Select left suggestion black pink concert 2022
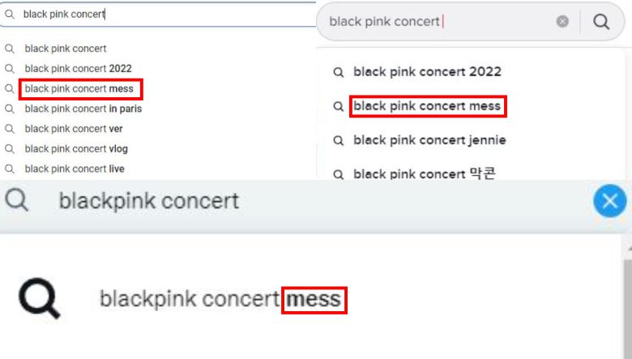Screen dimensions: 632x359 (78, 69)
